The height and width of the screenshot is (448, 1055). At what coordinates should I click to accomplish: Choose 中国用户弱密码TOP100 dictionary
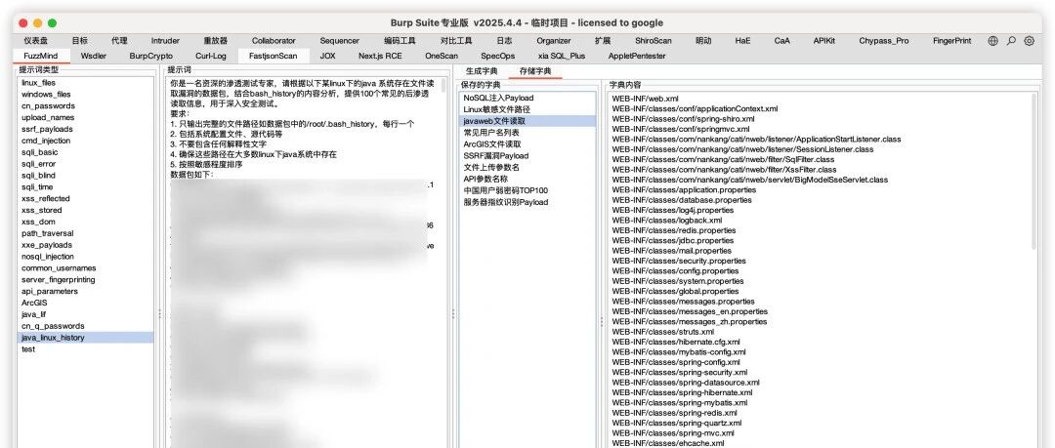tap(527, 190)
